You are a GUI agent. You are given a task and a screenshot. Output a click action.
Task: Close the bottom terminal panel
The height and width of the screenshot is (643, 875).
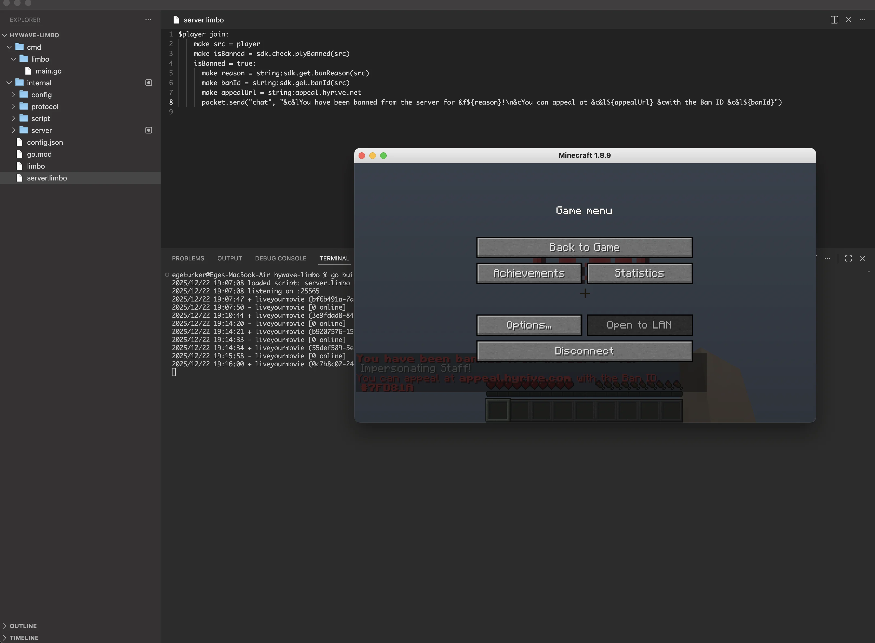pyautogui.click(x=863, y=259)
